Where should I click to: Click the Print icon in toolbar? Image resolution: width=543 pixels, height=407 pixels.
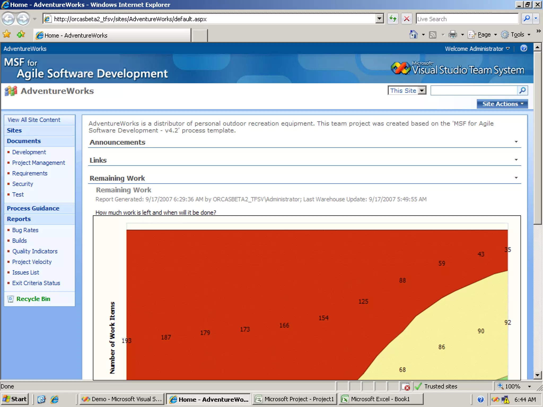click(453, 34)
